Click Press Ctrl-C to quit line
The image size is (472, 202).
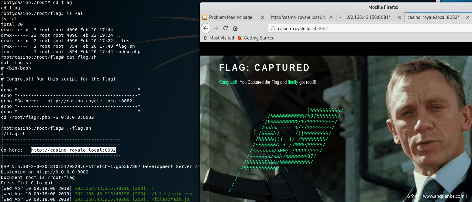(x=29, y=183)
